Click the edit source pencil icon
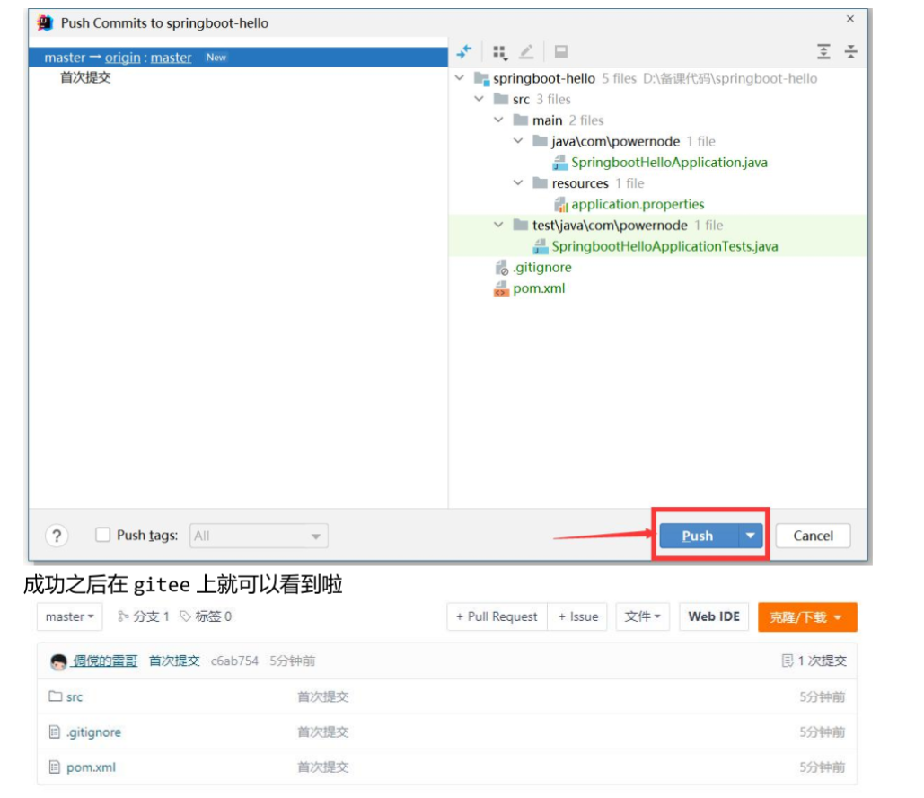The height and width of the screenshot is (798, 924). tap(526, 52)
